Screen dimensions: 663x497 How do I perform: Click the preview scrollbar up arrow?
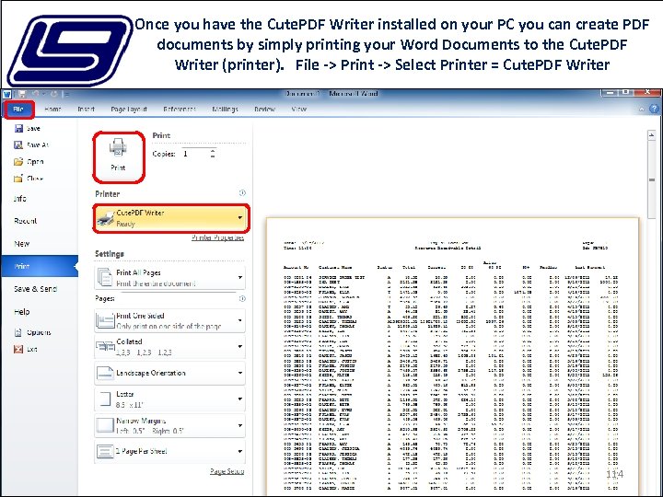[x=652, y=135]
